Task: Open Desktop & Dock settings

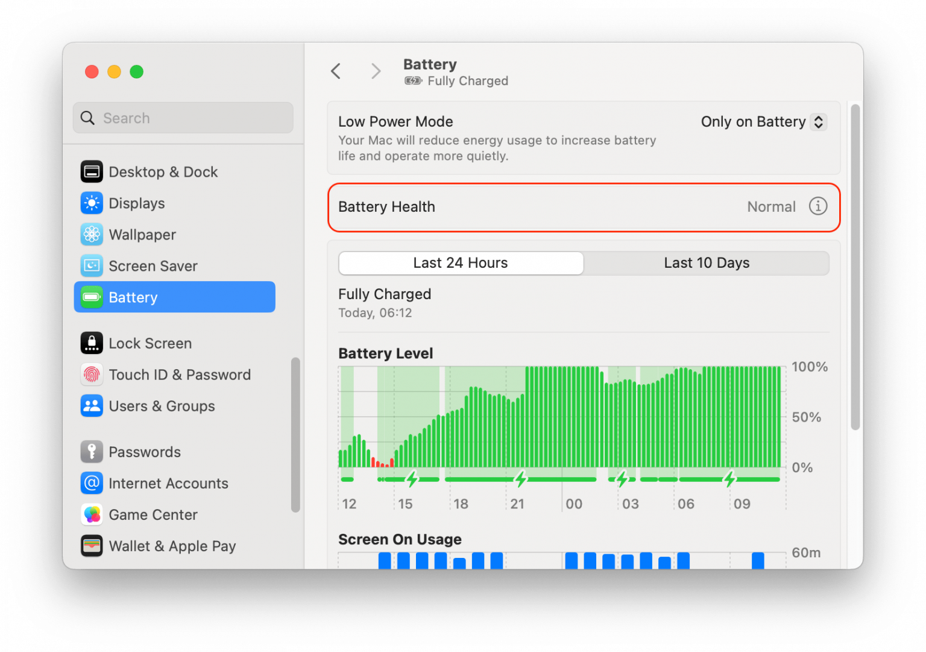Action: point(163,172)
